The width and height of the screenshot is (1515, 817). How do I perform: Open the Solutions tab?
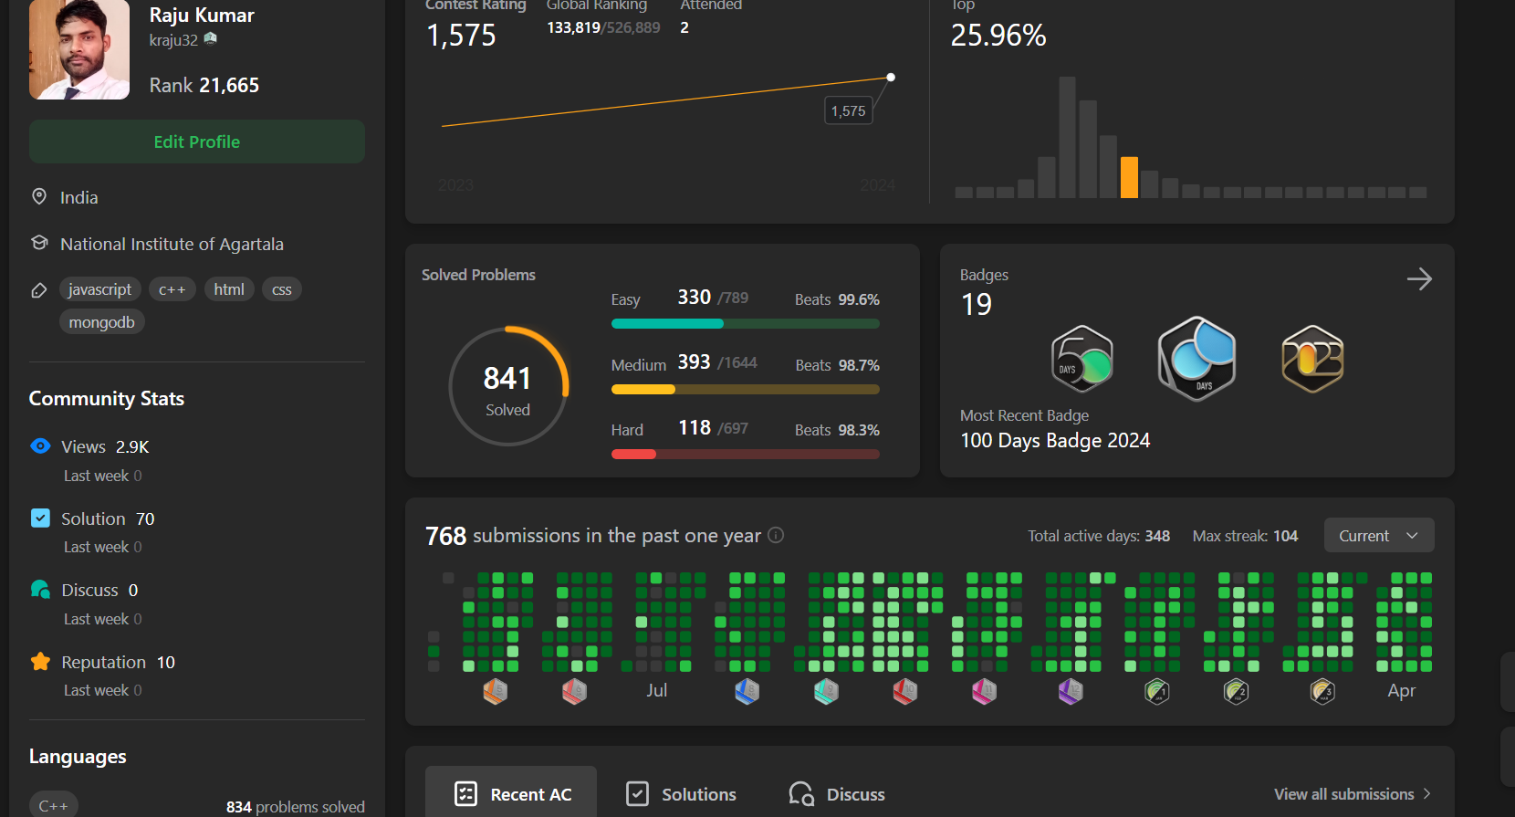click(682, 794)
